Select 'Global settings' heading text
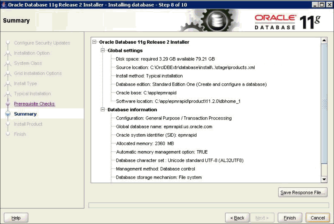This screenshot has width=334, height=224. pos(125,51)
